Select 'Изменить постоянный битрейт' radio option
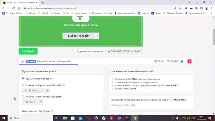 23,96
